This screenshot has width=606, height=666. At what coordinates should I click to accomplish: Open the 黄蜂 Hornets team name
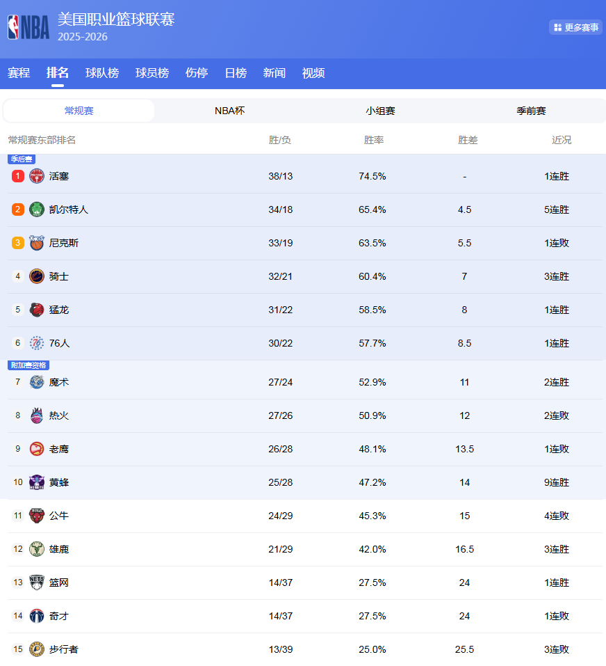point(59,482)
